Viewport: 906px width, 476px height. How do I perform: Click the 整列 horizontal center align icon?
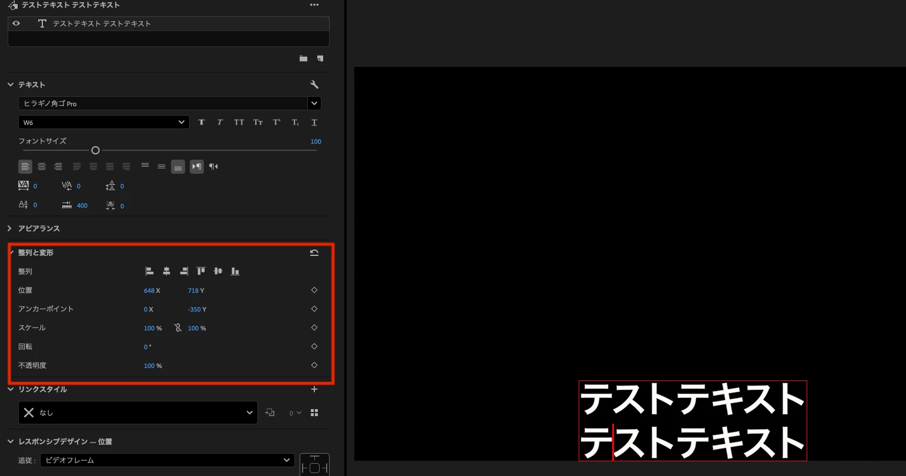166,271
